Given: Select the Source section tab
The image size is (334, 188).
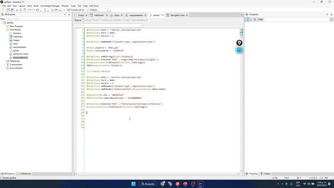Looking at the screenshot, I should tap(79, 20).
